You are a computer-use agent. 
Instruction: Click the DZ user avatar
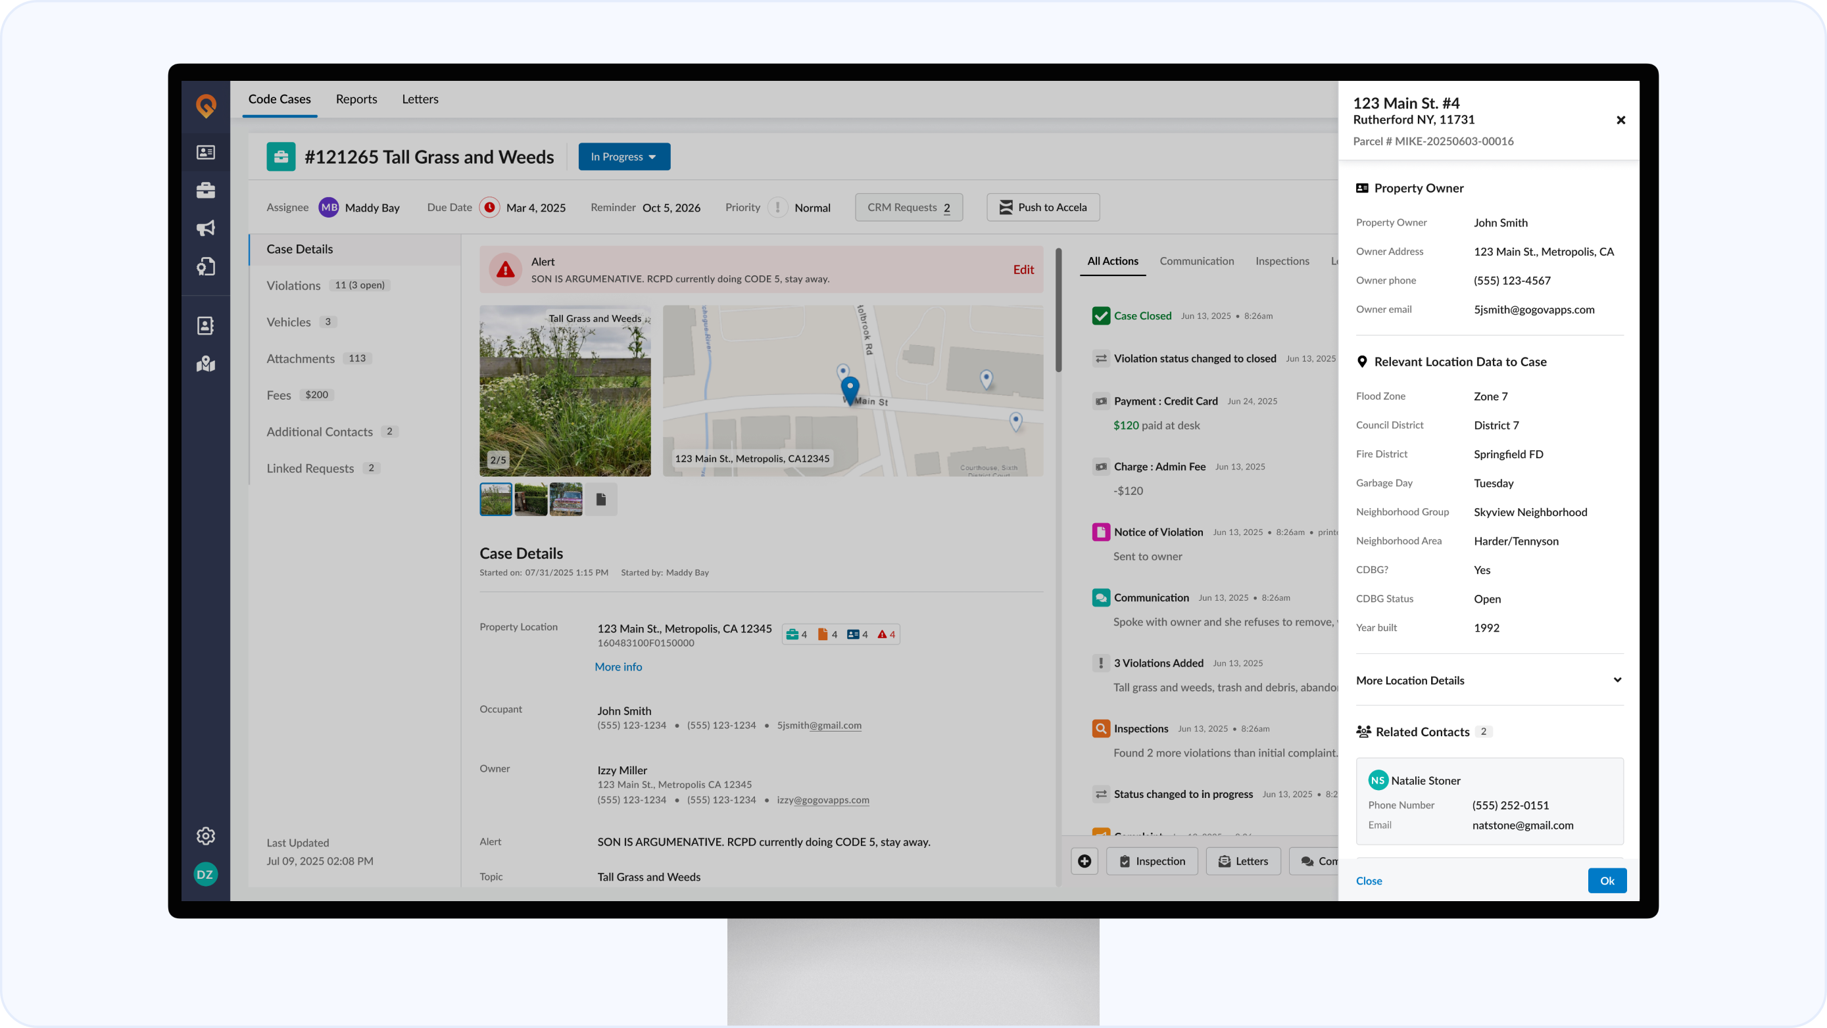[x=206, y=874]
